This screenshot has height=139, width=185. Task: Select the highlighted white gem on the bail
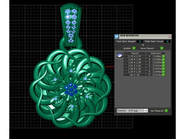point(68,17)
